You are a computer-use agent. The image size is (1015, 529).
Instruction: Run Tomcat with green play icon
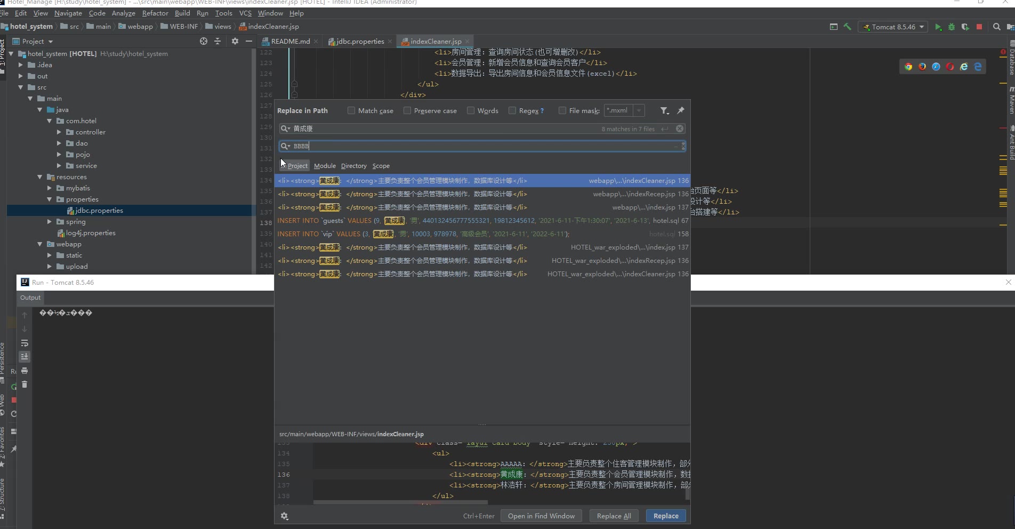[938, 27]
